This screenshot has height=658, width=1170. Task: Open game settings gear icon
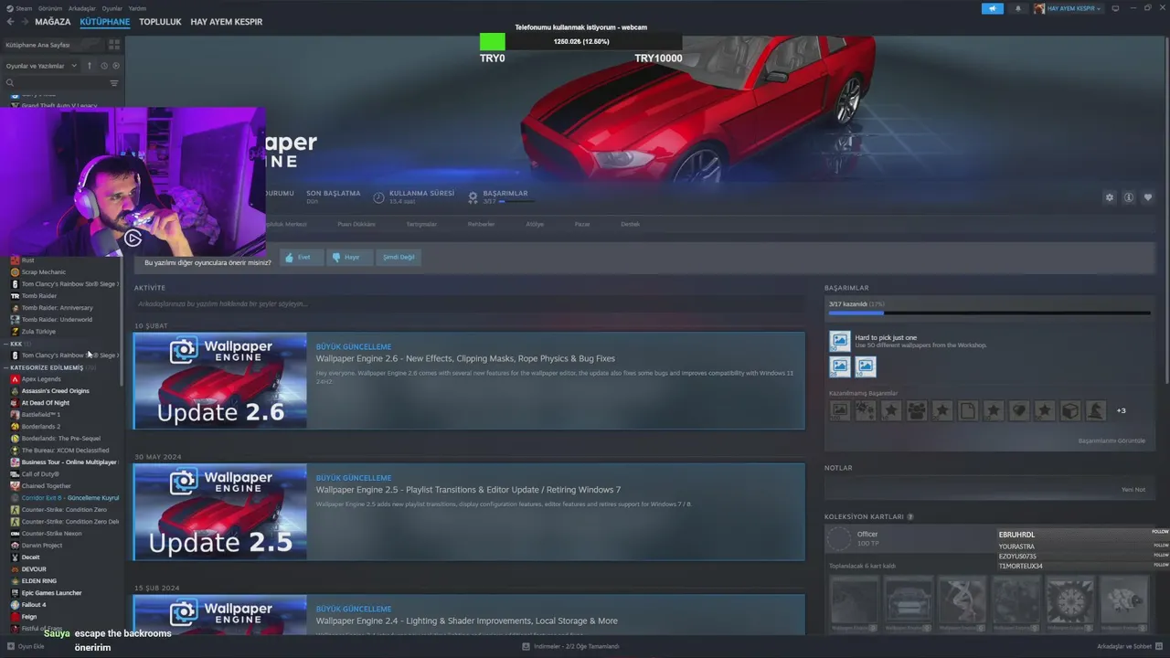(x=1110, y=197)
